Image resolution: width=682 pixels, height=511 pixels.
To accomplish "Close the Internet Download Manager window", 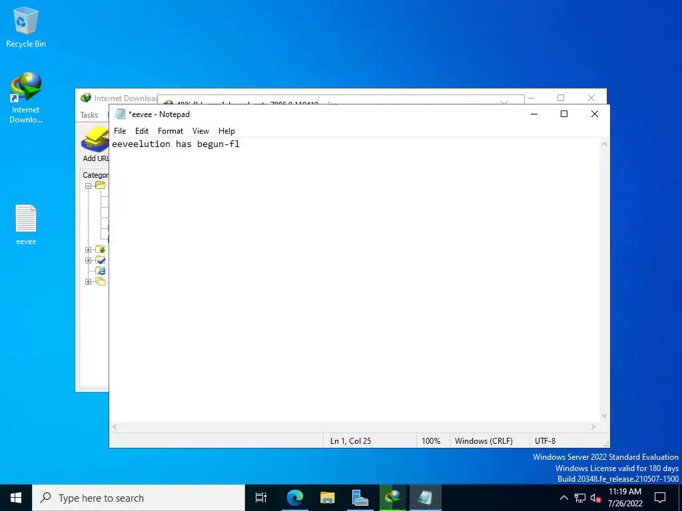I will tap(591, 98).
